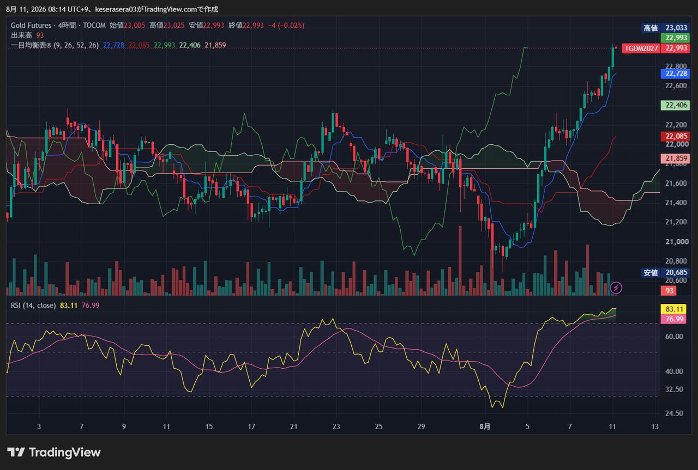Click date 29 on the time axis
Viewport: 698px width, 470px height.
coord(421,427)
